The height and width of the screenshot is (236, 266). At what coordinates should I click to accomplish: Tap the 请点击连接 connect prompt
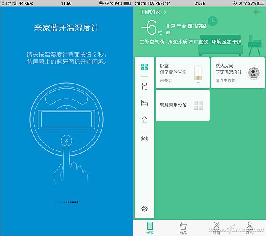pyautogui.click(x=225, y=80)
